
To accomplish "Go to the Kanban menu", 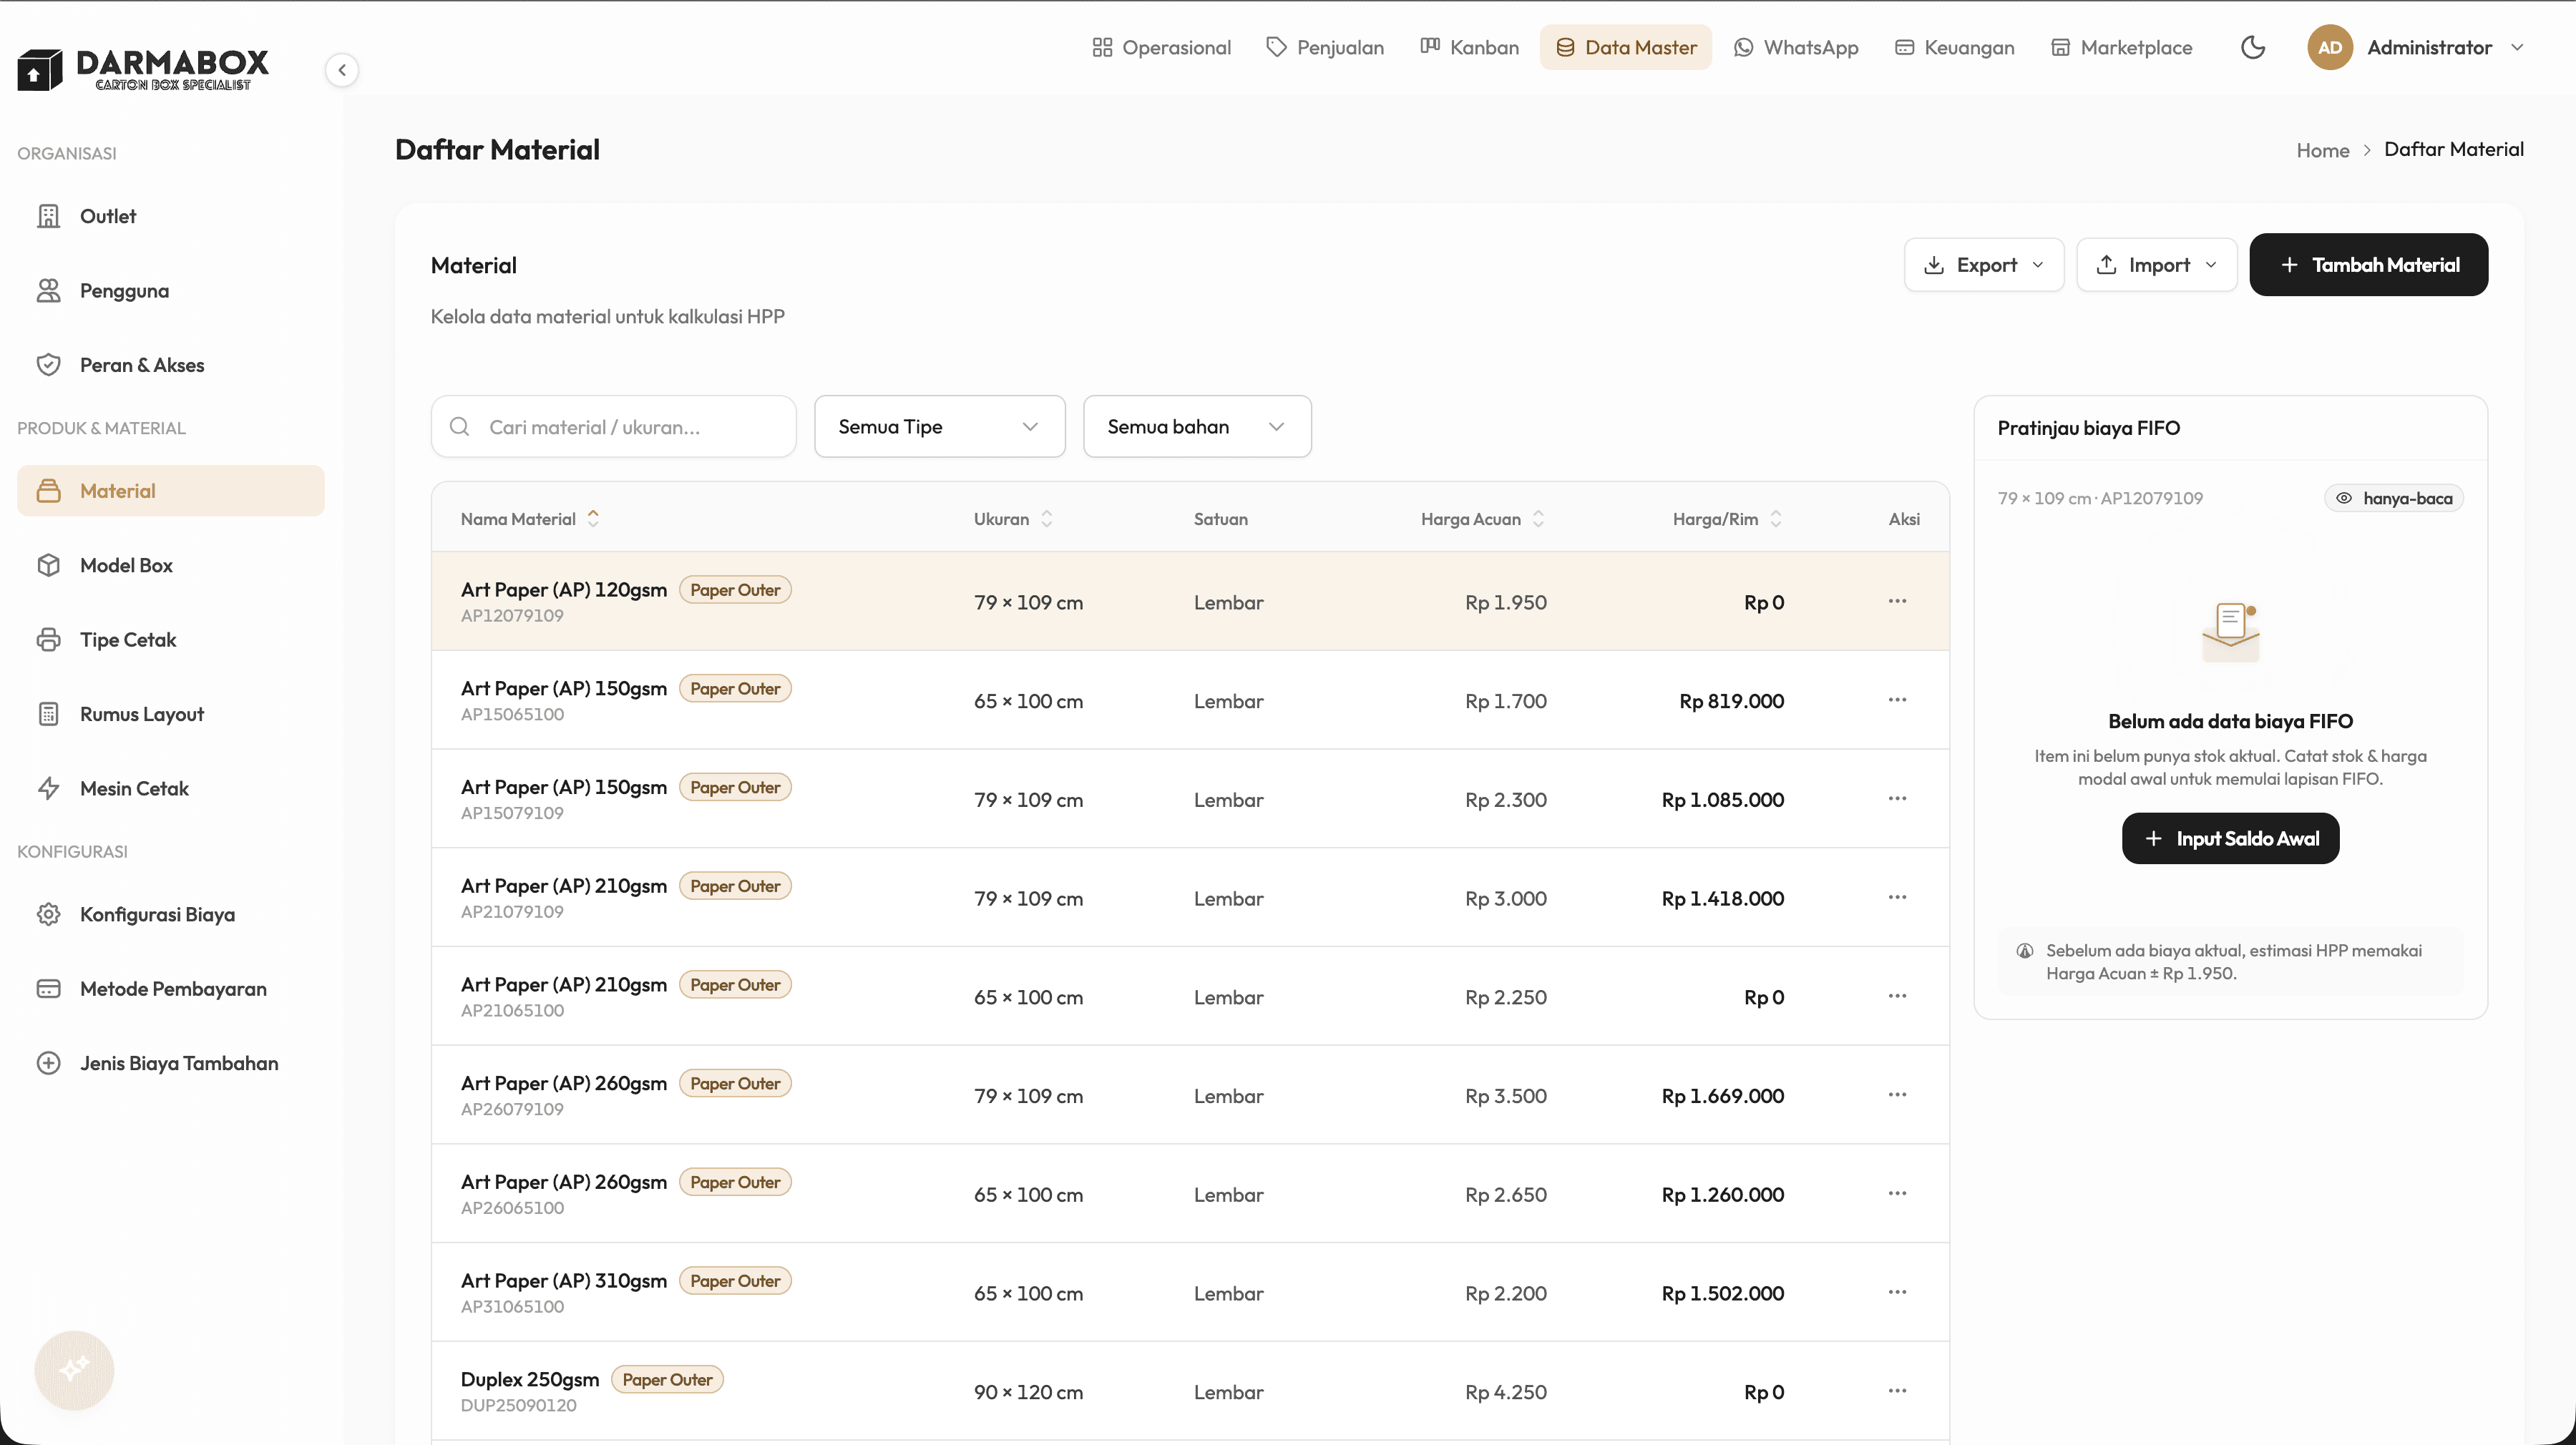I will pyautogui.click(x=1469, y=47).
